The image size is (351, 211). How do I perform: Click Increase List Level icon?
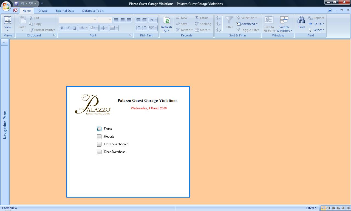145,20
